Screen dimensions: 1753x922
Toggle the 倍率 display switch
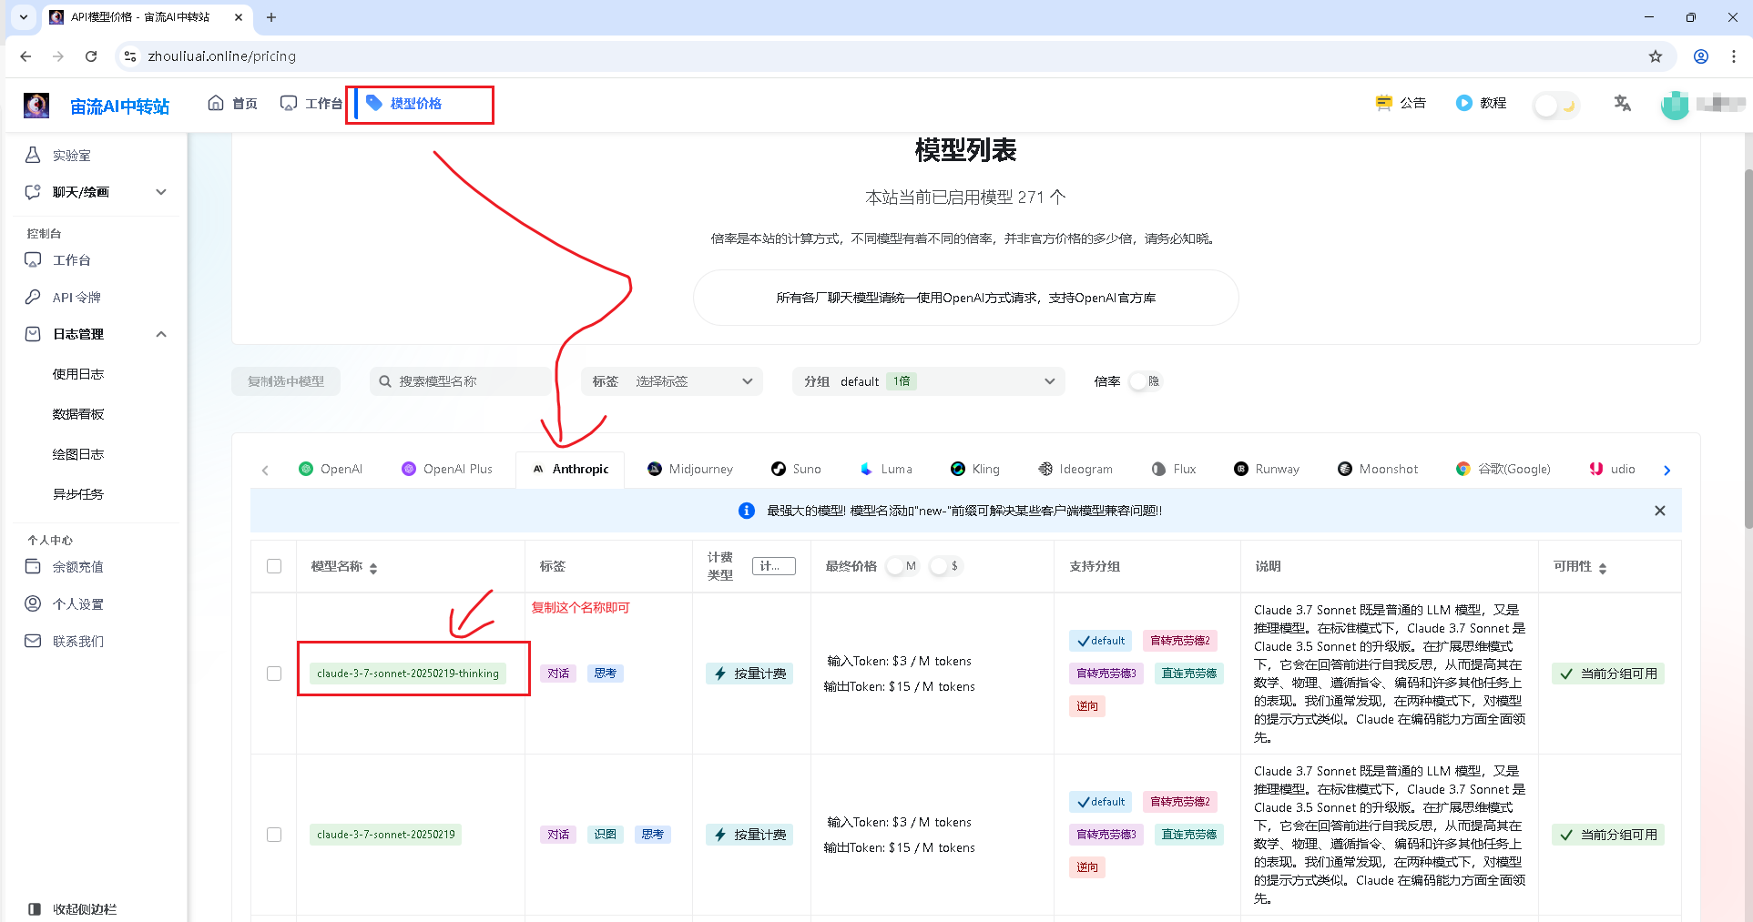[x=1146, y=381]
